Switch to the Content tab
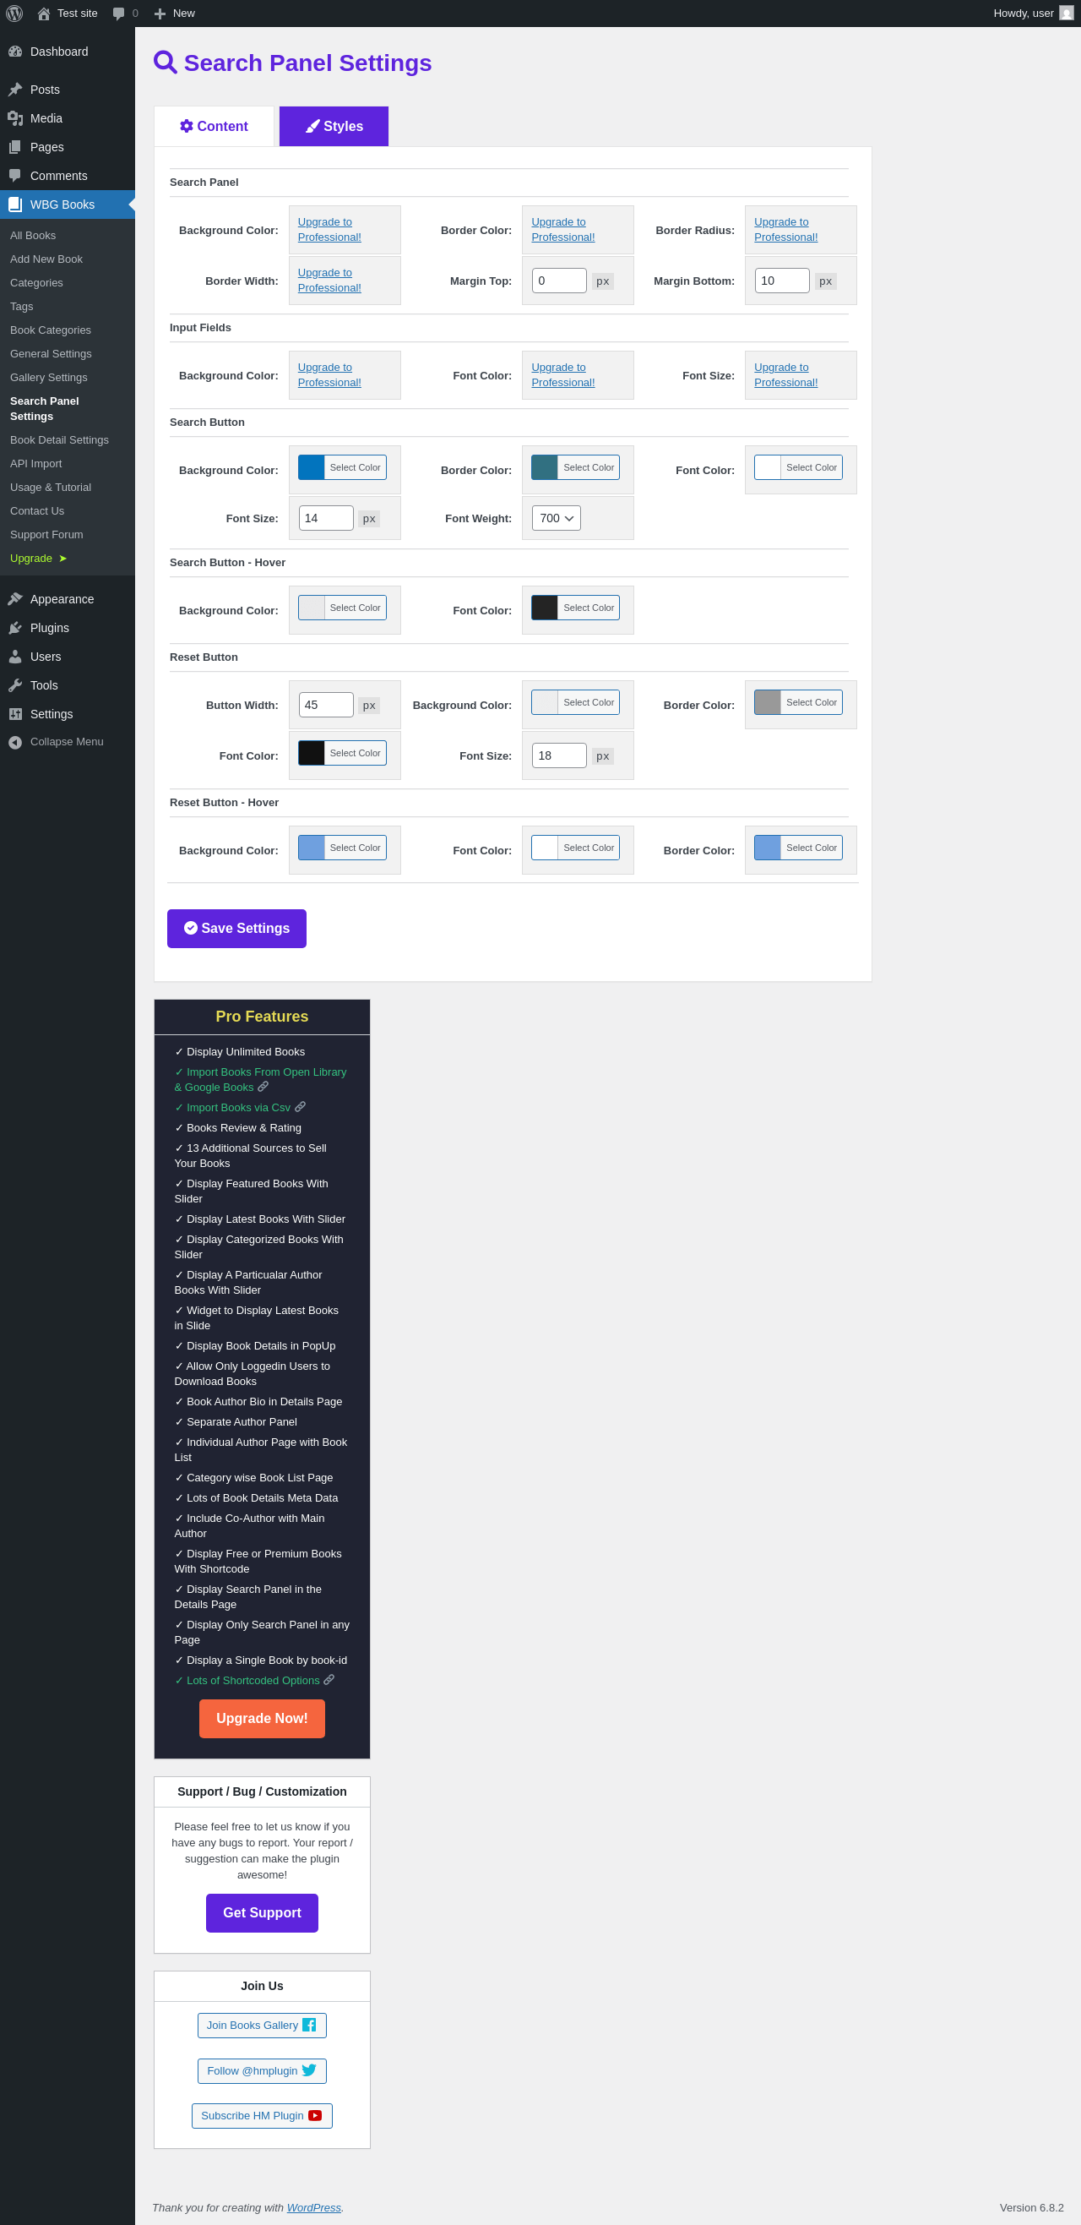 point(215,126)
